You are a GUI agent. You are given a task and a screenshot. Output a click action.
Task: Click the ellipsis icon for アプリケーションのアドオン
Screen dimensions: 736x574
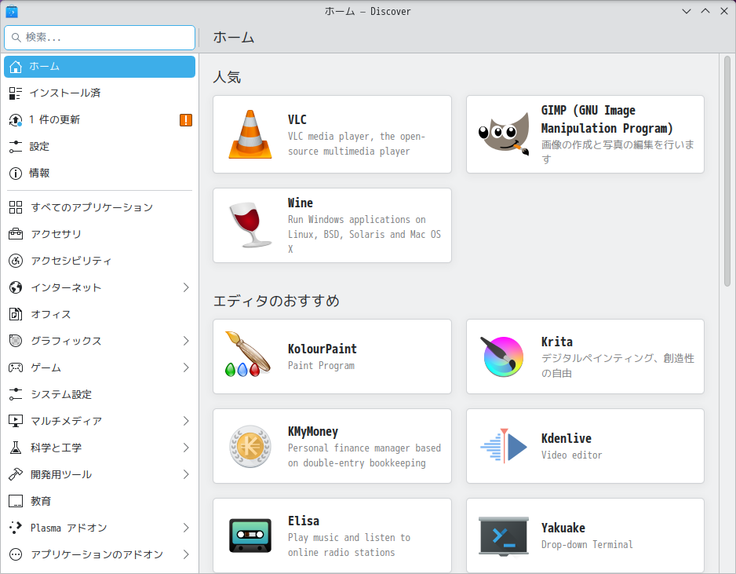coord(16,554)
